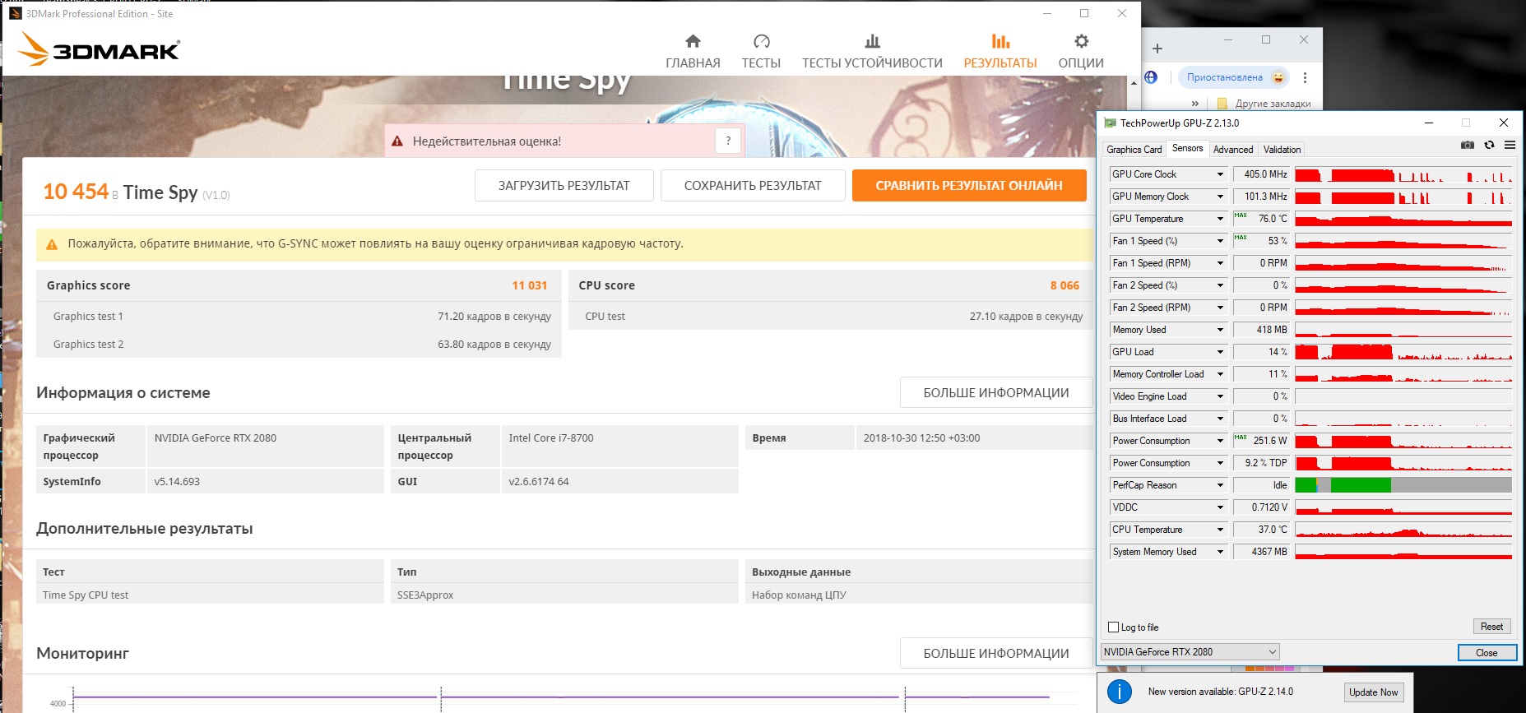
Task: Open the System Memory Used sensor dropdown
Action: [x=1221, y=552]
